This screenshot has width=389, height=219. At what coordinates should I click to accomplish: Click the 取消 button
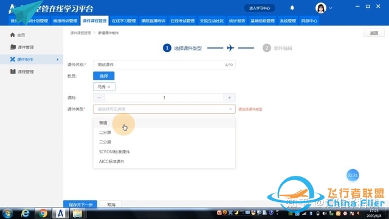pos(111,204)
